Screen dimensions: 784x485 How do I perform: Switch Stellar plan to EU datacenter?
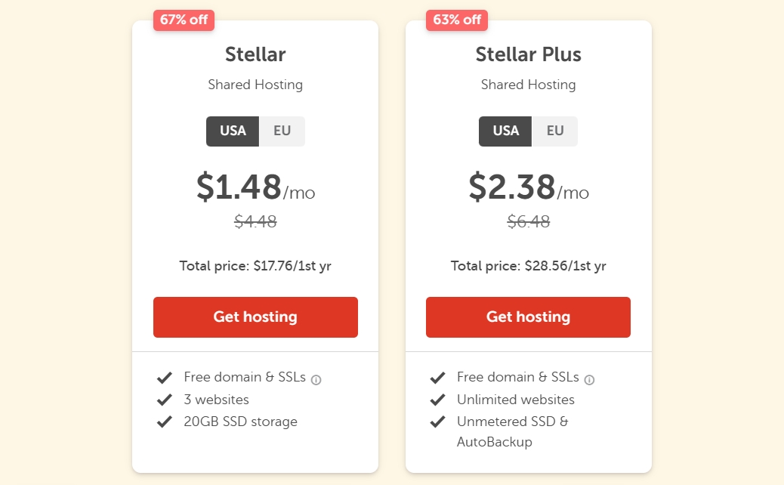[x=282, y=131]
